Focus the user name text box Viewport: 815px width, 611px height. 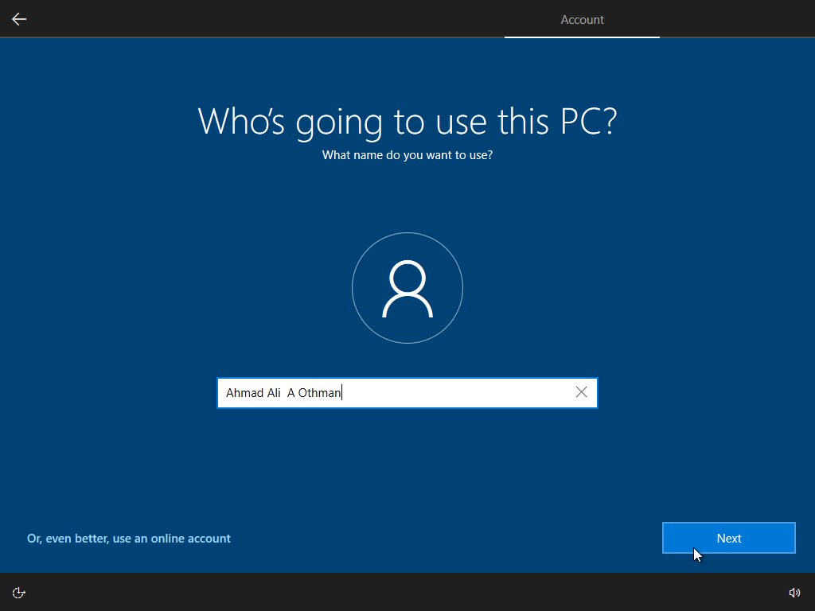click(x=398, y=392)
